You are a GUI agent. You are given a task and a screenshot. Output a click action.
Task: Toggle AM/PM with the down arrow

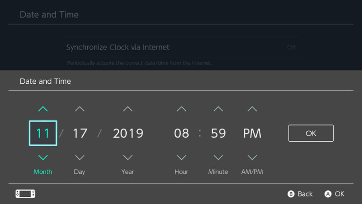click(252, 157)
